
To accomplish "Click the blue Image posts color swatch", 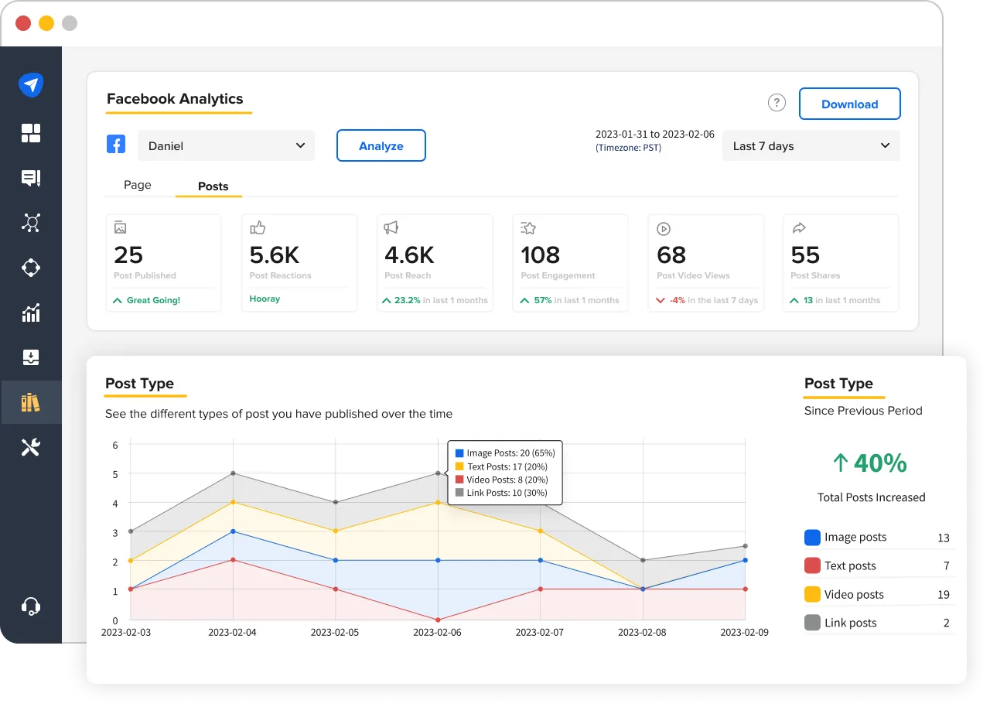I will [813, 537].
